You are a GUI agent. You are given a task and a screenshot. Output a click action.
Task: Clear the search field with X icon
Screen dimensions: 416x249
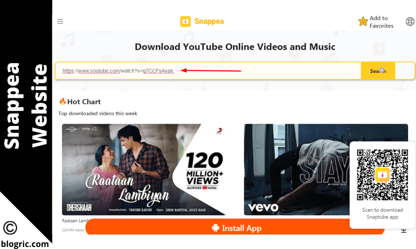click(x=382, y=70)
